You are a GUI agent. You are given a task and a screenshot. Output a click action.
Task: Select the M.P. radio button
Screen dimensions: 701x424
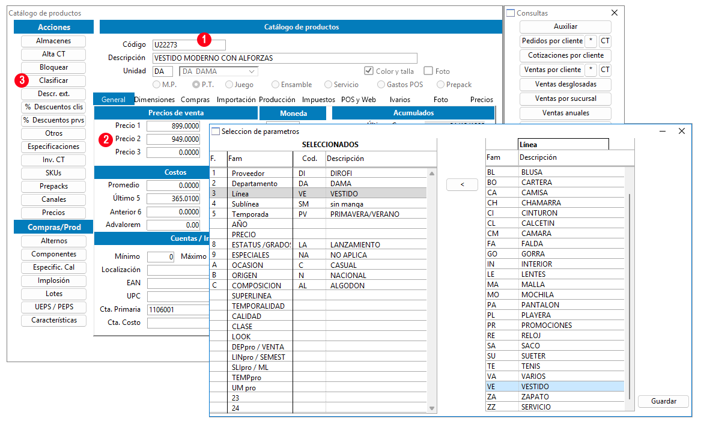pos(156,85)
